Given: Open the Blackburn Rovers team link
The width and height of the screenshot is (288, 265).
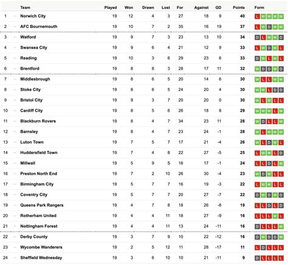Looking at the screenshot, I should [38, 121].
